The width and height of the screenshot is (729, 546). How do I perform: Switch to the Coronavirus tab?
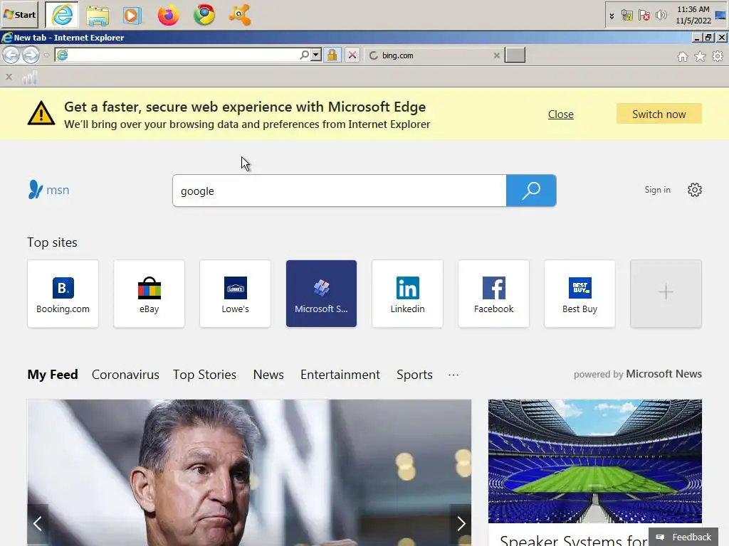(x=125, y=374)
